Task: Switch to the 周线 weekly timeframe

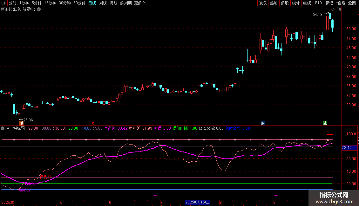Action: (103, 3)
